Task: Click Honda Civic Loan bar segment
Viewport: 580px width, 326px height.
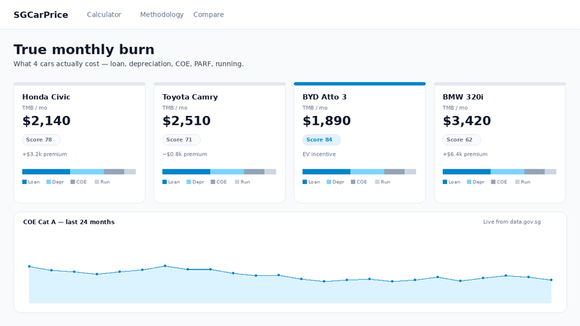Action: pos(46,172)
